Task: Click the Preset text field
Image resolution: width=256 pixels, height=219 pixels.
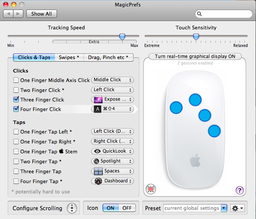Action: (x=192, y=208)
